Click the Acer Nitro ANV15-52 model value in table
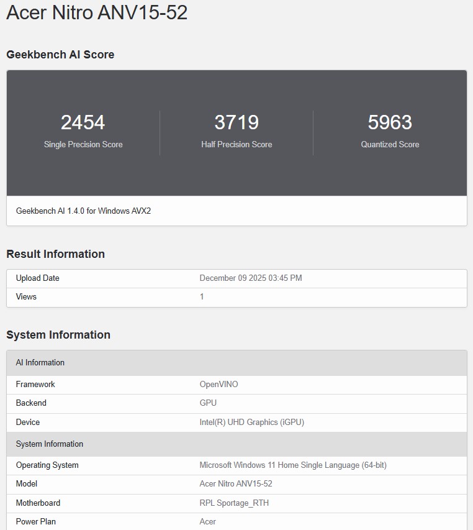This screenshot has height=530, width=473. tap(236, 484)
